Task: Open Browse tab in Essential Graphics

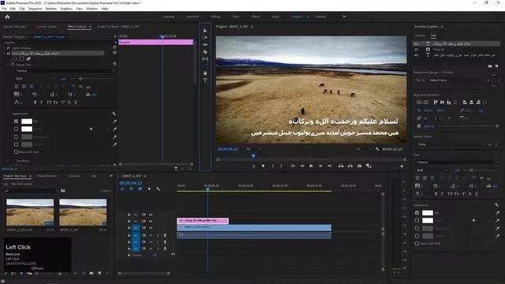Action: coord(420,35)
